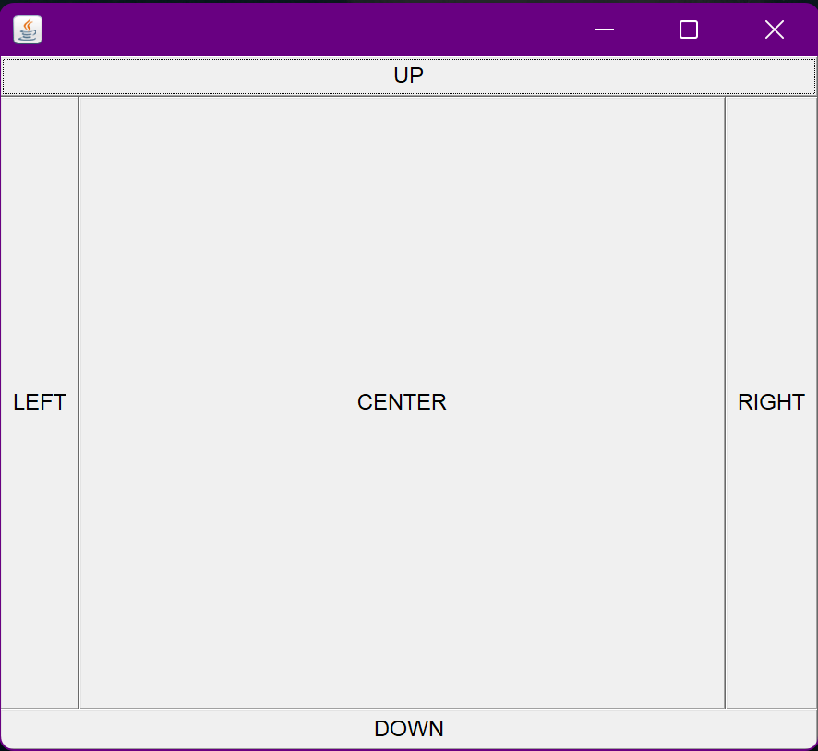Click the right edge RIGHT button
818x751 pixels.
coord(771,401)
